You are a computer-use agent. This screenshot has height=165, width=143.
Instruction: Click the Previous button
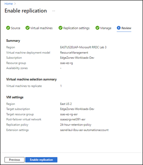click(15, 160)
